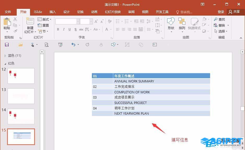Clear all formatting with eraser icon
Image resolution: width=245 pixels, height=150 pixels.
[110, 21]
